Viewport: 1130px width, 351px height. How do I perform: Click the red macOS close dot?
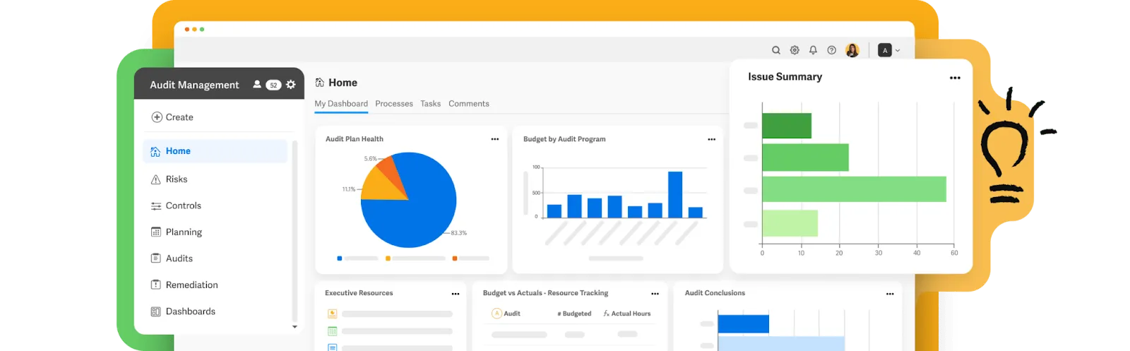click(x=187, y=30)
